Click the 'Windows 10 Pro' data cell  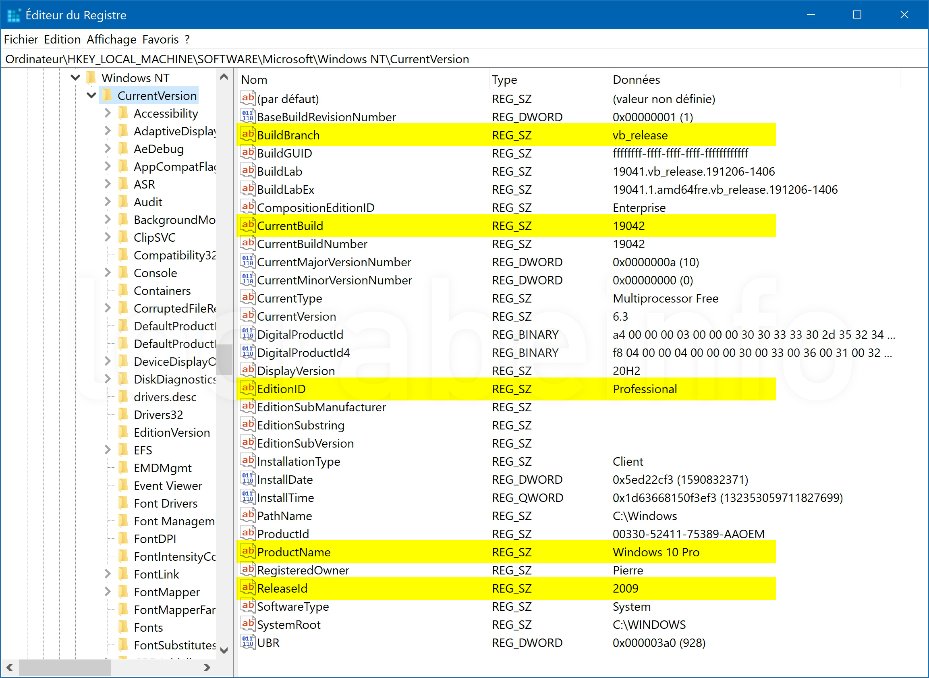(656, 552)
